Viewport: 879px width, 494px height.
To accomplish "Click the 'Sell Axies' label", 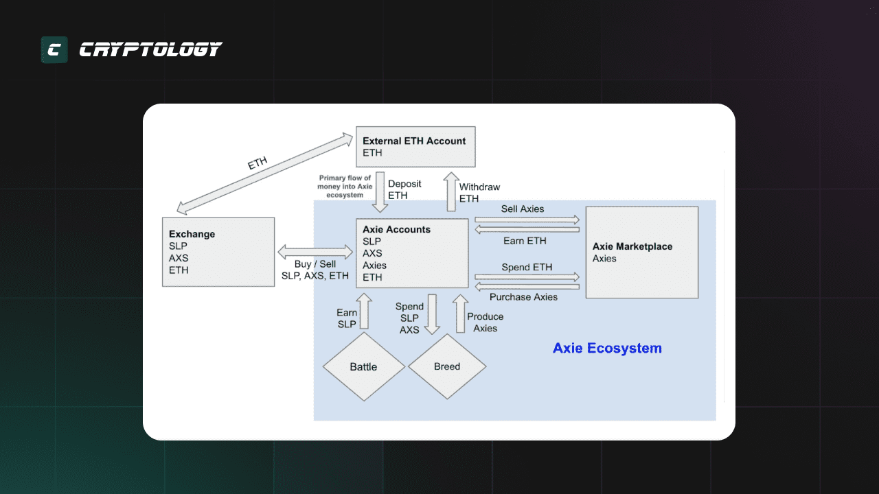I will point(523,209).
